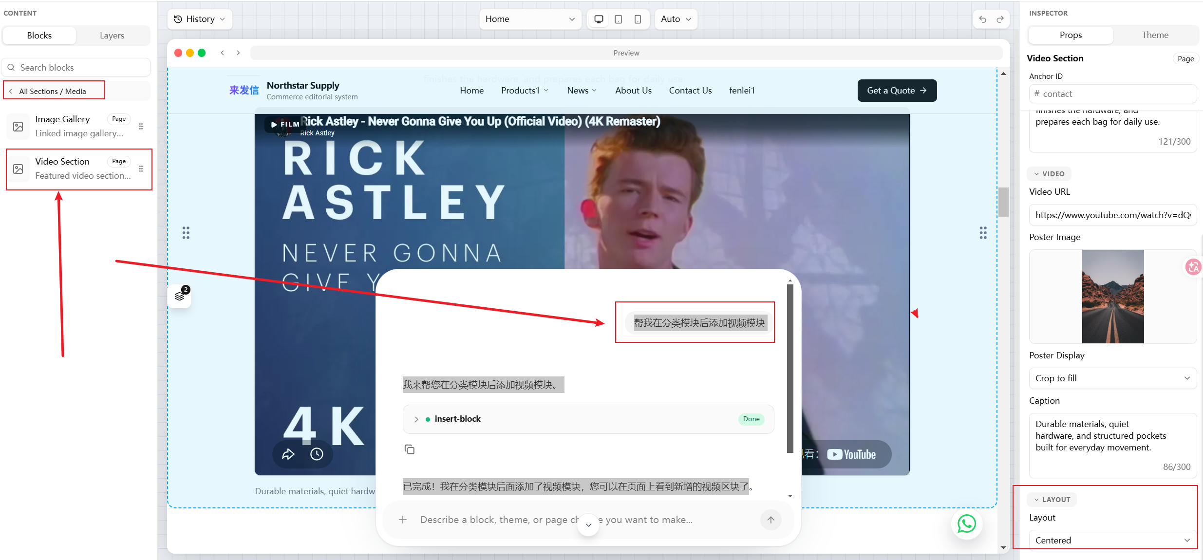Open layers stack button with badge 2
Viewport: 1203px width, 560px height.
[x=179, y=296]
